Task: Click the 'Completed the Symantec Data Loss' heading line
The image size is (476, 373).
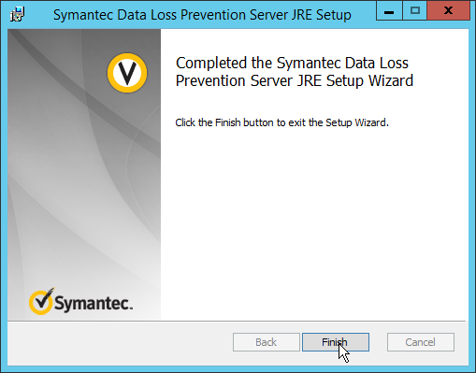Action: pyautogui.click(x=292, y=63)
